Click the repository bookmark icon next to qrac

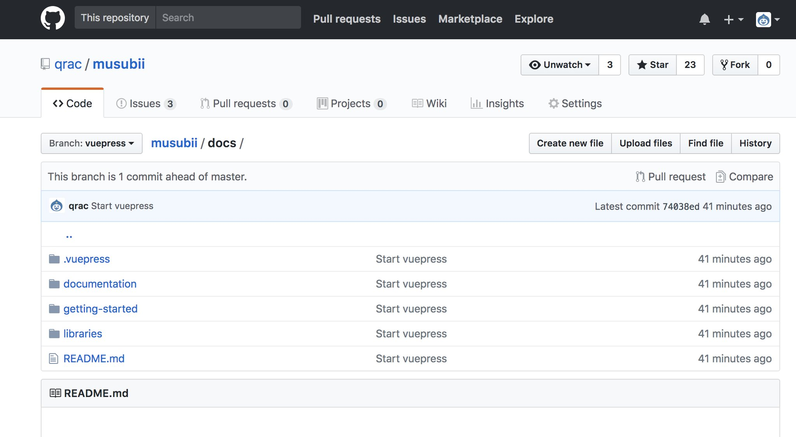coord(45,64)
